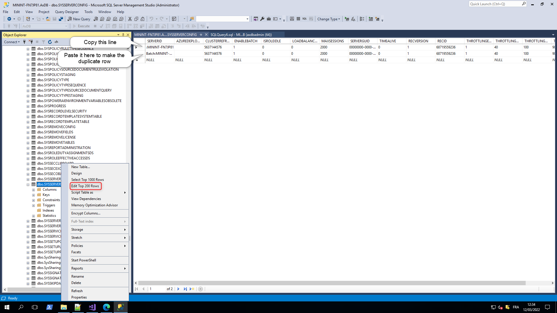Pin the Object Explorer panel
Viewport: 557px width, 313px height.
123,34
